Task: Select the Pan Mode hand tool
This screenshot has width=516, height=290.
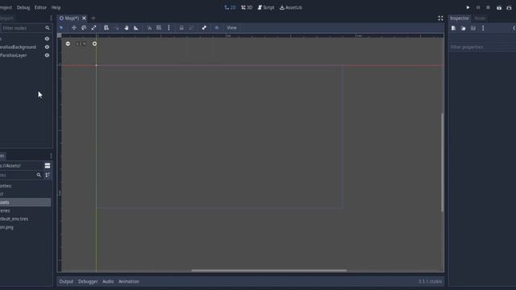Action: [127, 28]
